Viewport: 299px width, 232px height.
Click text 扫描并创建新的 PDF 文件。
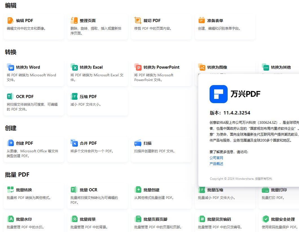point(155,151)
